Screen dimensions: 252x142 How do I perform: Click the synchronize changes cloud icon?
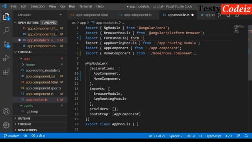click(x=25, y=136)
